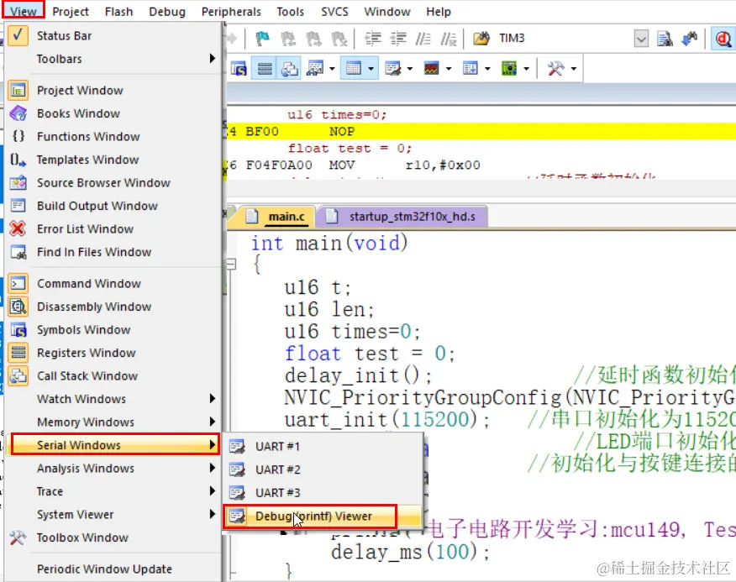Open the Help menu
Image resolution: width=736 pixels, height=582 pixels.
pyautogui.click(x=439, y=11)
